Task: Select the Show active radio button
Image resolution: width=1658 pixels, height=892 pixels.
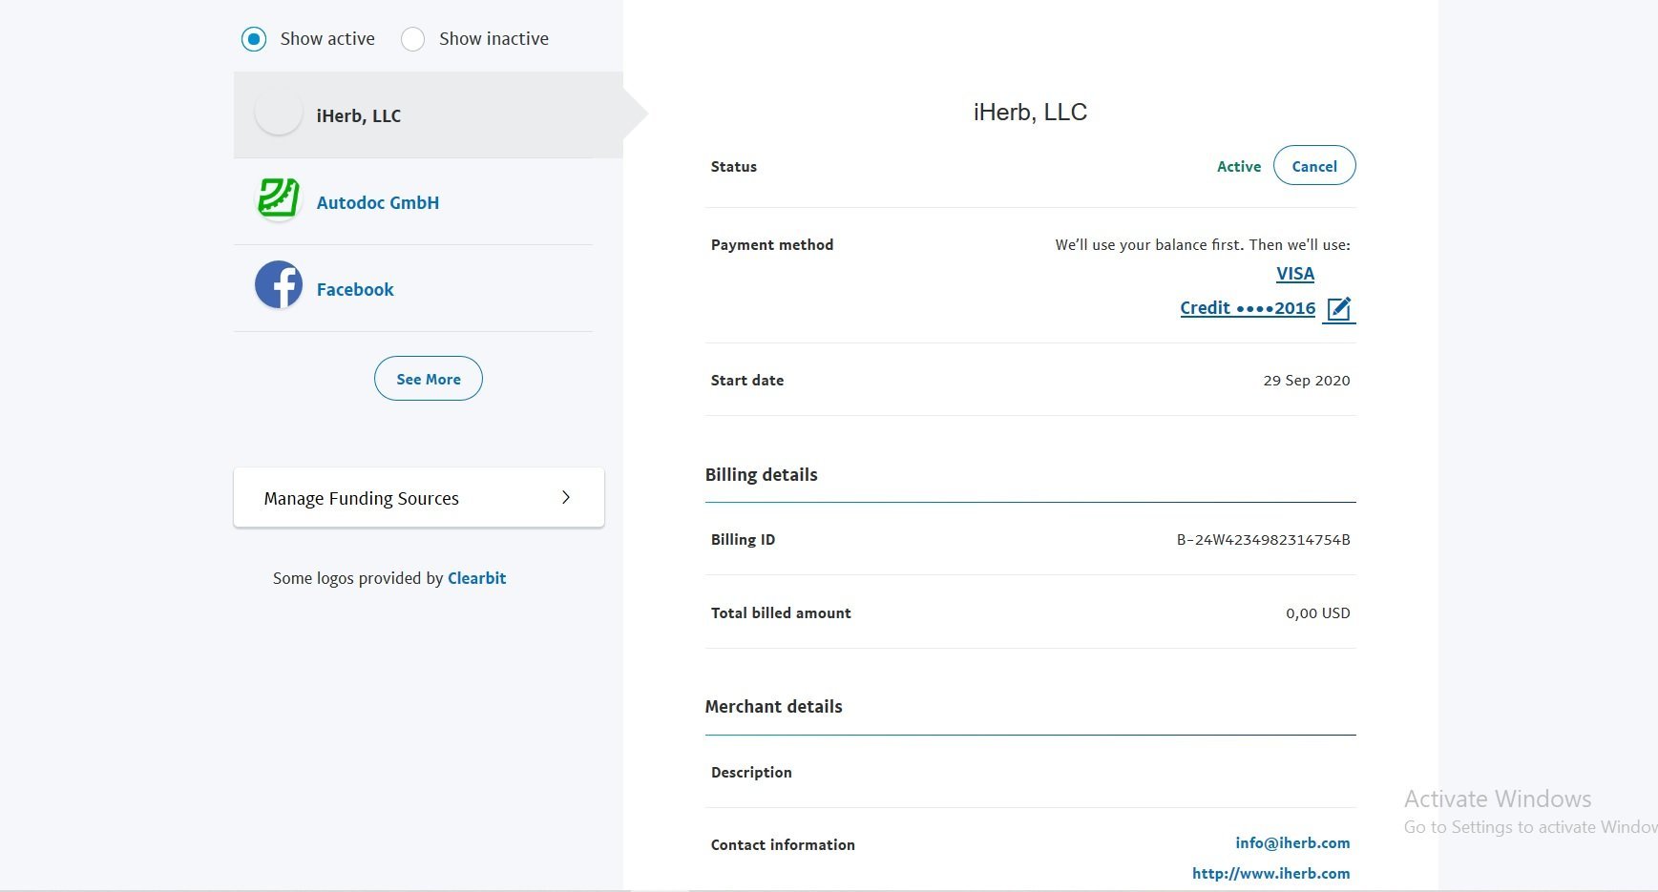Action: 254,39
